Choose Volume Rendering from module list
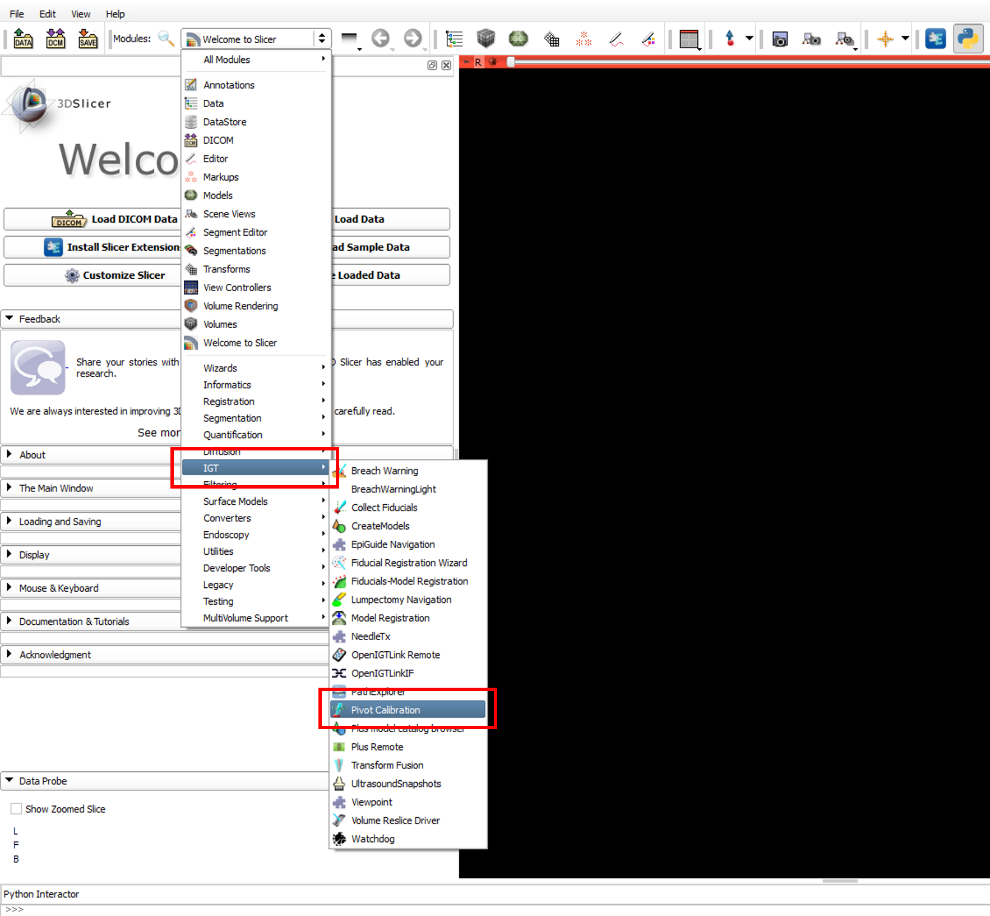Image resolution: width=990 pixels, height=916 pixels. (x=256, y=306)
